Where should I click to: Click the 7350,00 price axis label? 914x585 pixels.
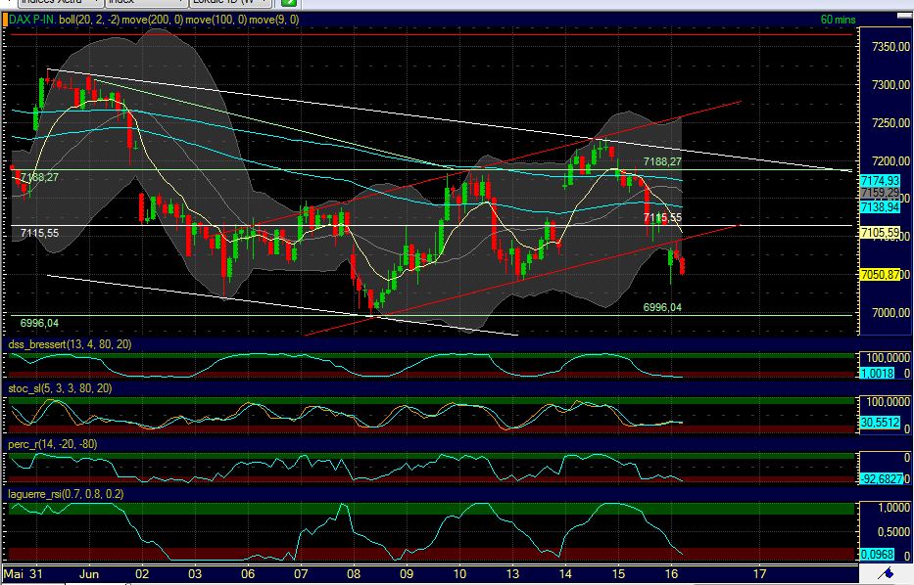coord(890,47)
